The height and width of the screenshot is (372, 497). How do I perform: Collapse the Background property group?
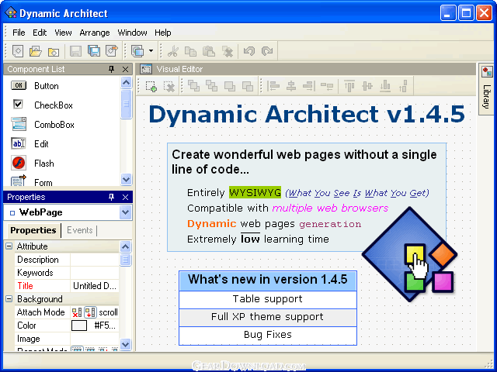9,298
